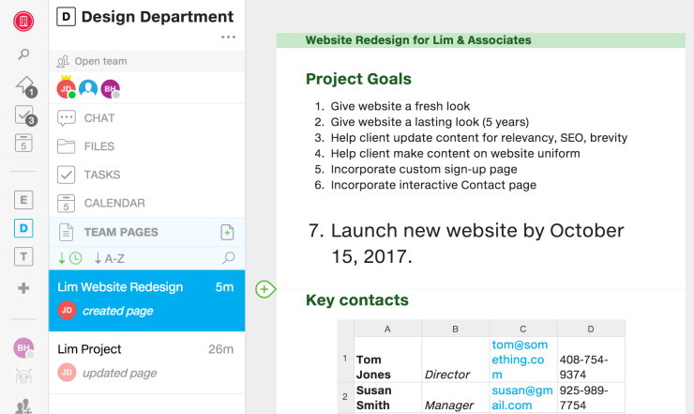The height and width of the screenshot is (414, 694).
Task: Open the add contacts icon
Action: pos(24,406)
